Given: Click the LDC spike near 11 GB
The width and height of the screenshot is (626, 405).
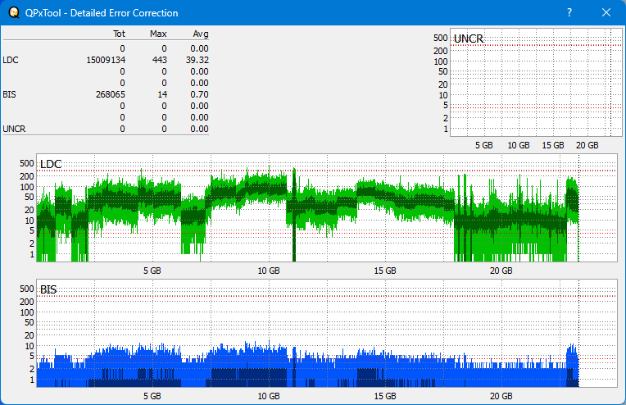Looking at the screenshot, I should tap(294, 214).
